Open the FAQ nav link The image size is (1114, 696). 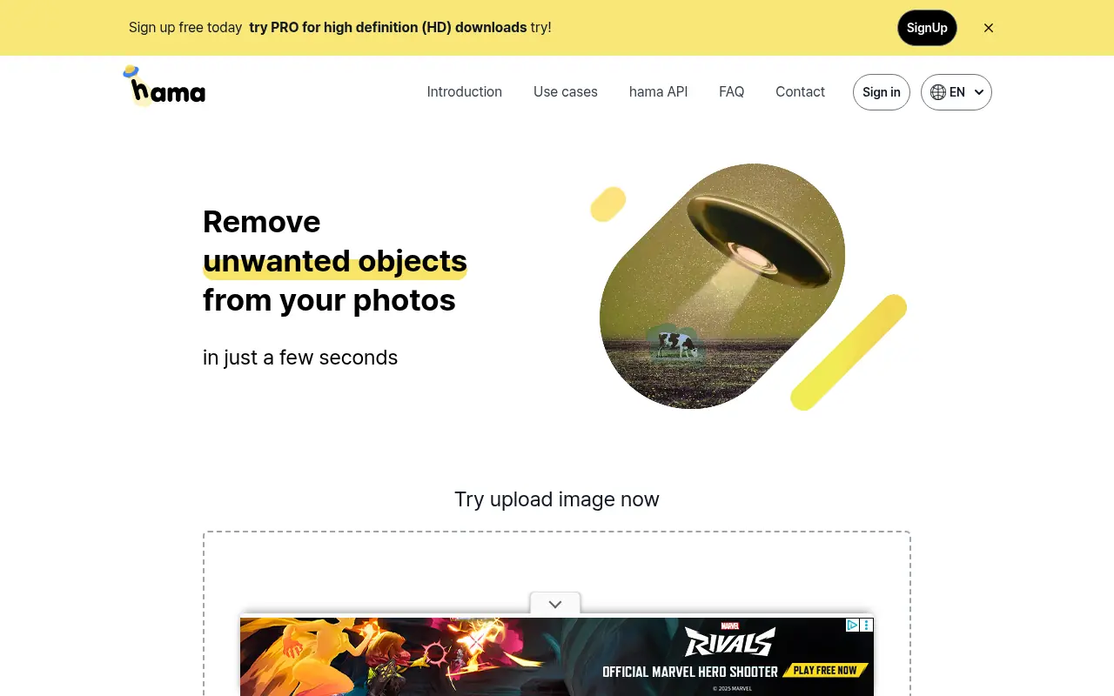731,92
